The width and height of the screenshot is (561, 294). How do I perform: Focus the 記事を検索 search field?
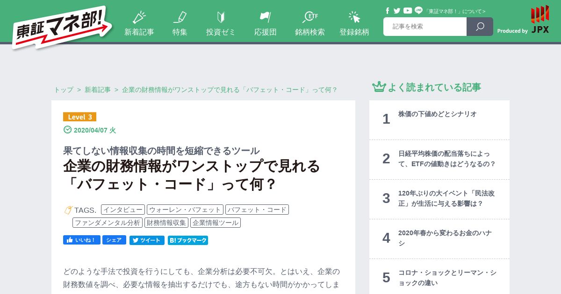tap(425, 27)
